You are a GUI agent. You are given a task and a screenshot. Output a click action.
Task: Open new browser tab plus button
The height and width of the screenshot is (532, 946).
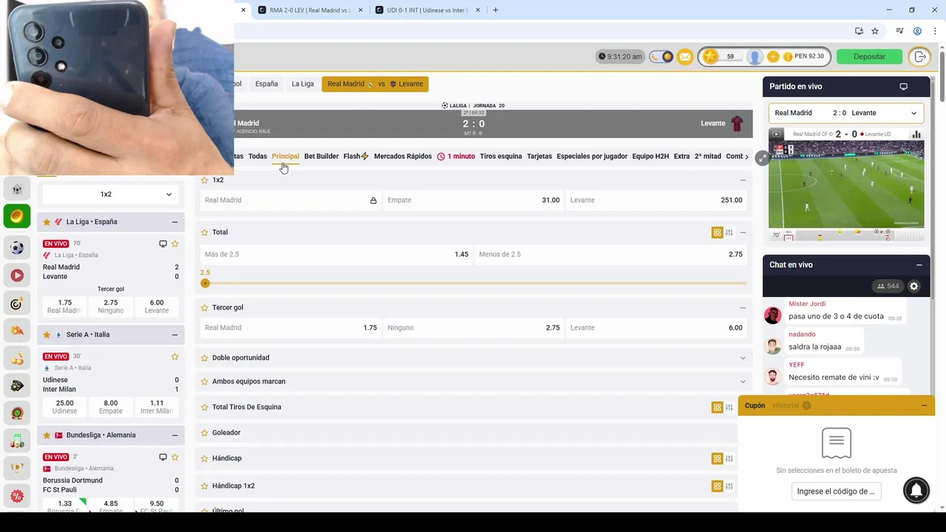pos(495,10)
